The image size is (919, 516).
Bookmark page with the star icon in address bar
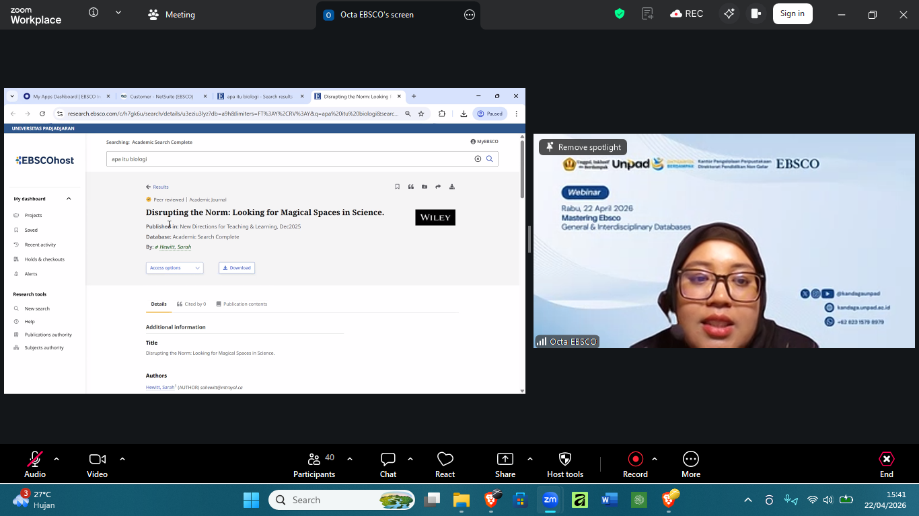421,114
